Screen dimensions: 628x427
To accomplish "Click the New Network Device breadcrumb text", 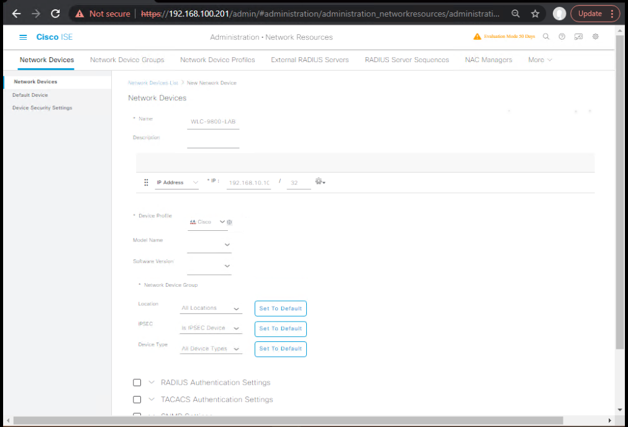I will point(211,83).
